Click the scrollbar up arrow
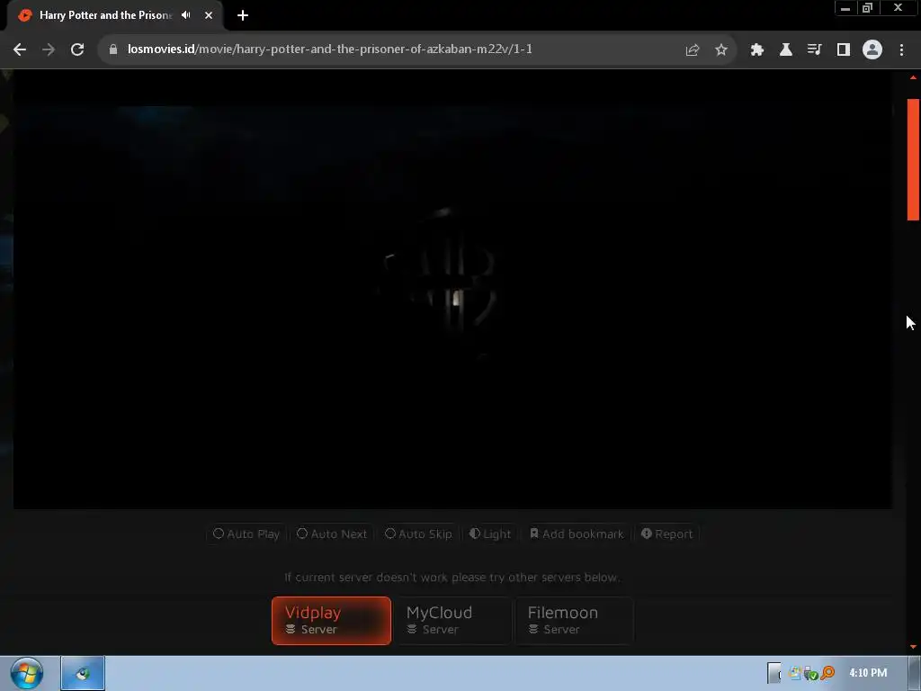The image size is (921, 691). coord(913,77)
